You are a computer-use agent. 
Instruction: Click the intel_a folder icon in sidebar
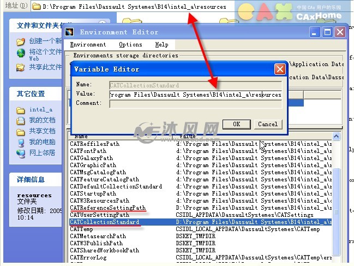(x=21, y=110)
